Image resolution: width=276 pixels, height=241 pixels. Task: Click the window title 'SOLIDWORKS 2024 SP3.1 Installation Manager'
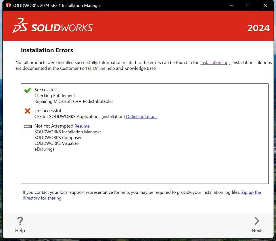[x=57, y=5]
